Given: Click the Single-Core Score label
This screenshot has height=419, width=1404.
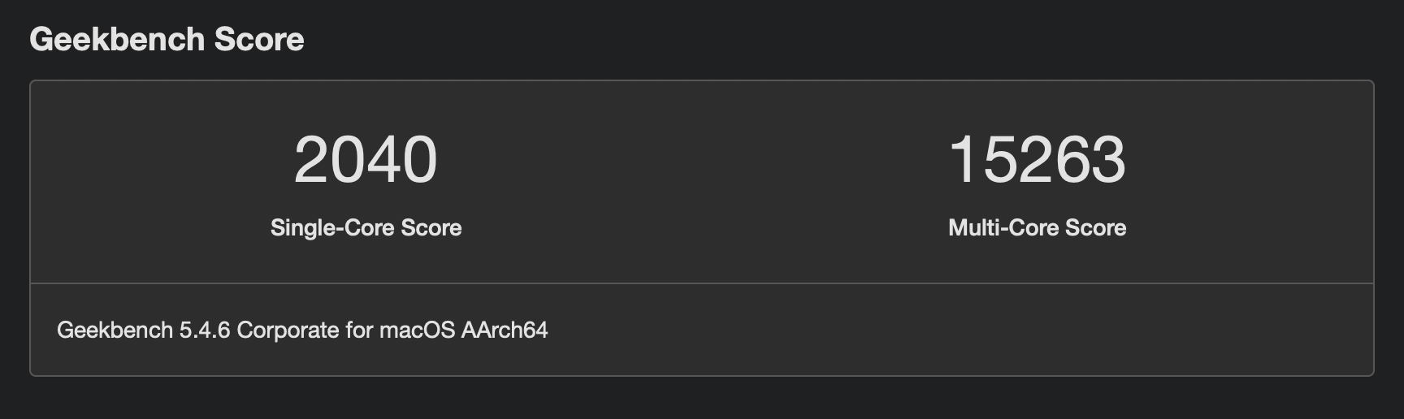Looking at the screenshot, I should click(366, 227).
